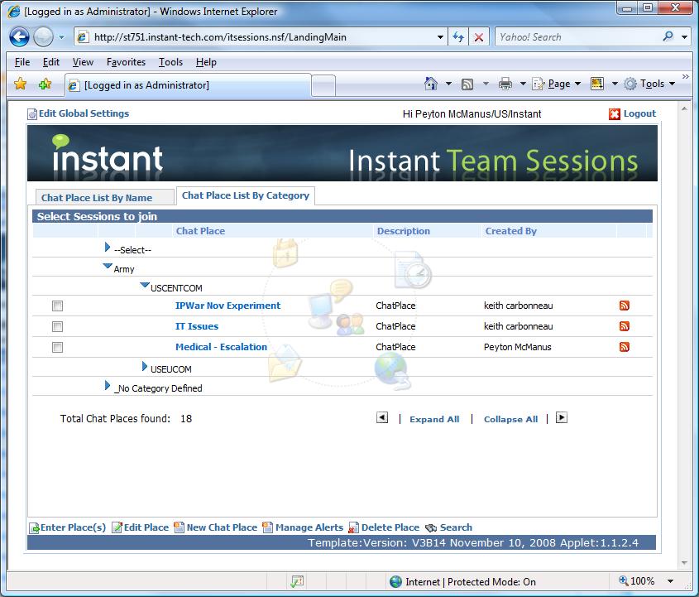
Task: Open the View menu
Action: click(x=83, y=62)
